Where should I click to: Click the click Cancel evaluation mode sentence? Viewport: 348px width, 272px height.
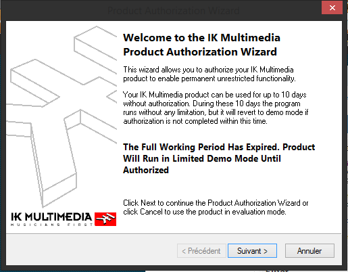click(x=205, y=212)
